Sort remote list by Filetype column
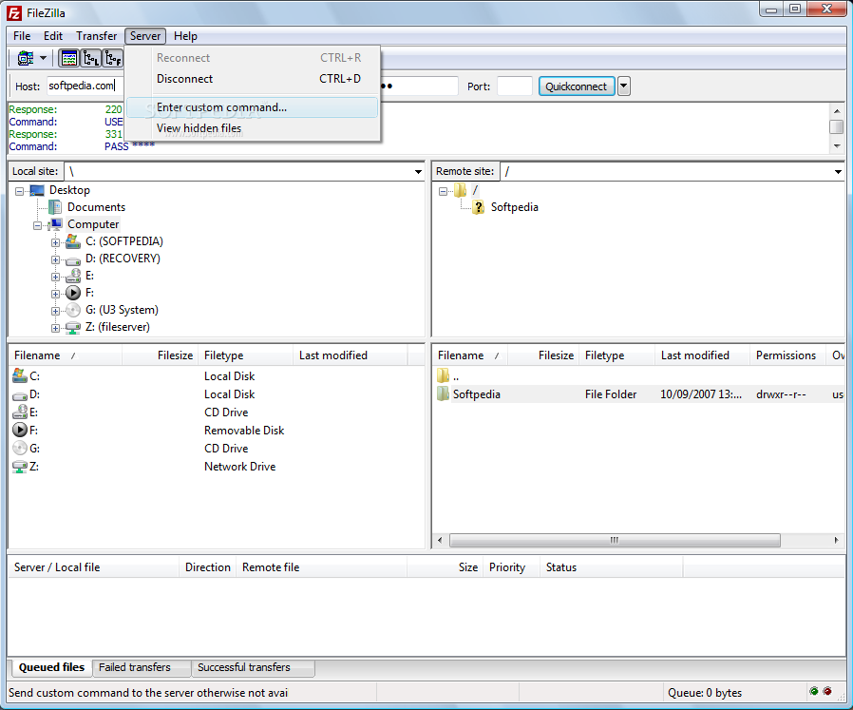The width and height of the screenshot is (853, 710). coord(616,355)
